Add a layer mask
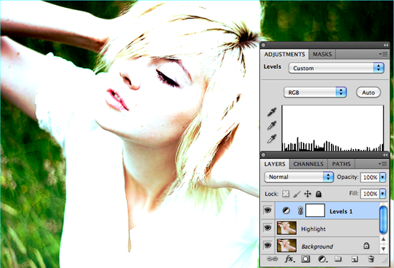Image resolution: width=394 pixels, height=268 pixels. (306, 259)
